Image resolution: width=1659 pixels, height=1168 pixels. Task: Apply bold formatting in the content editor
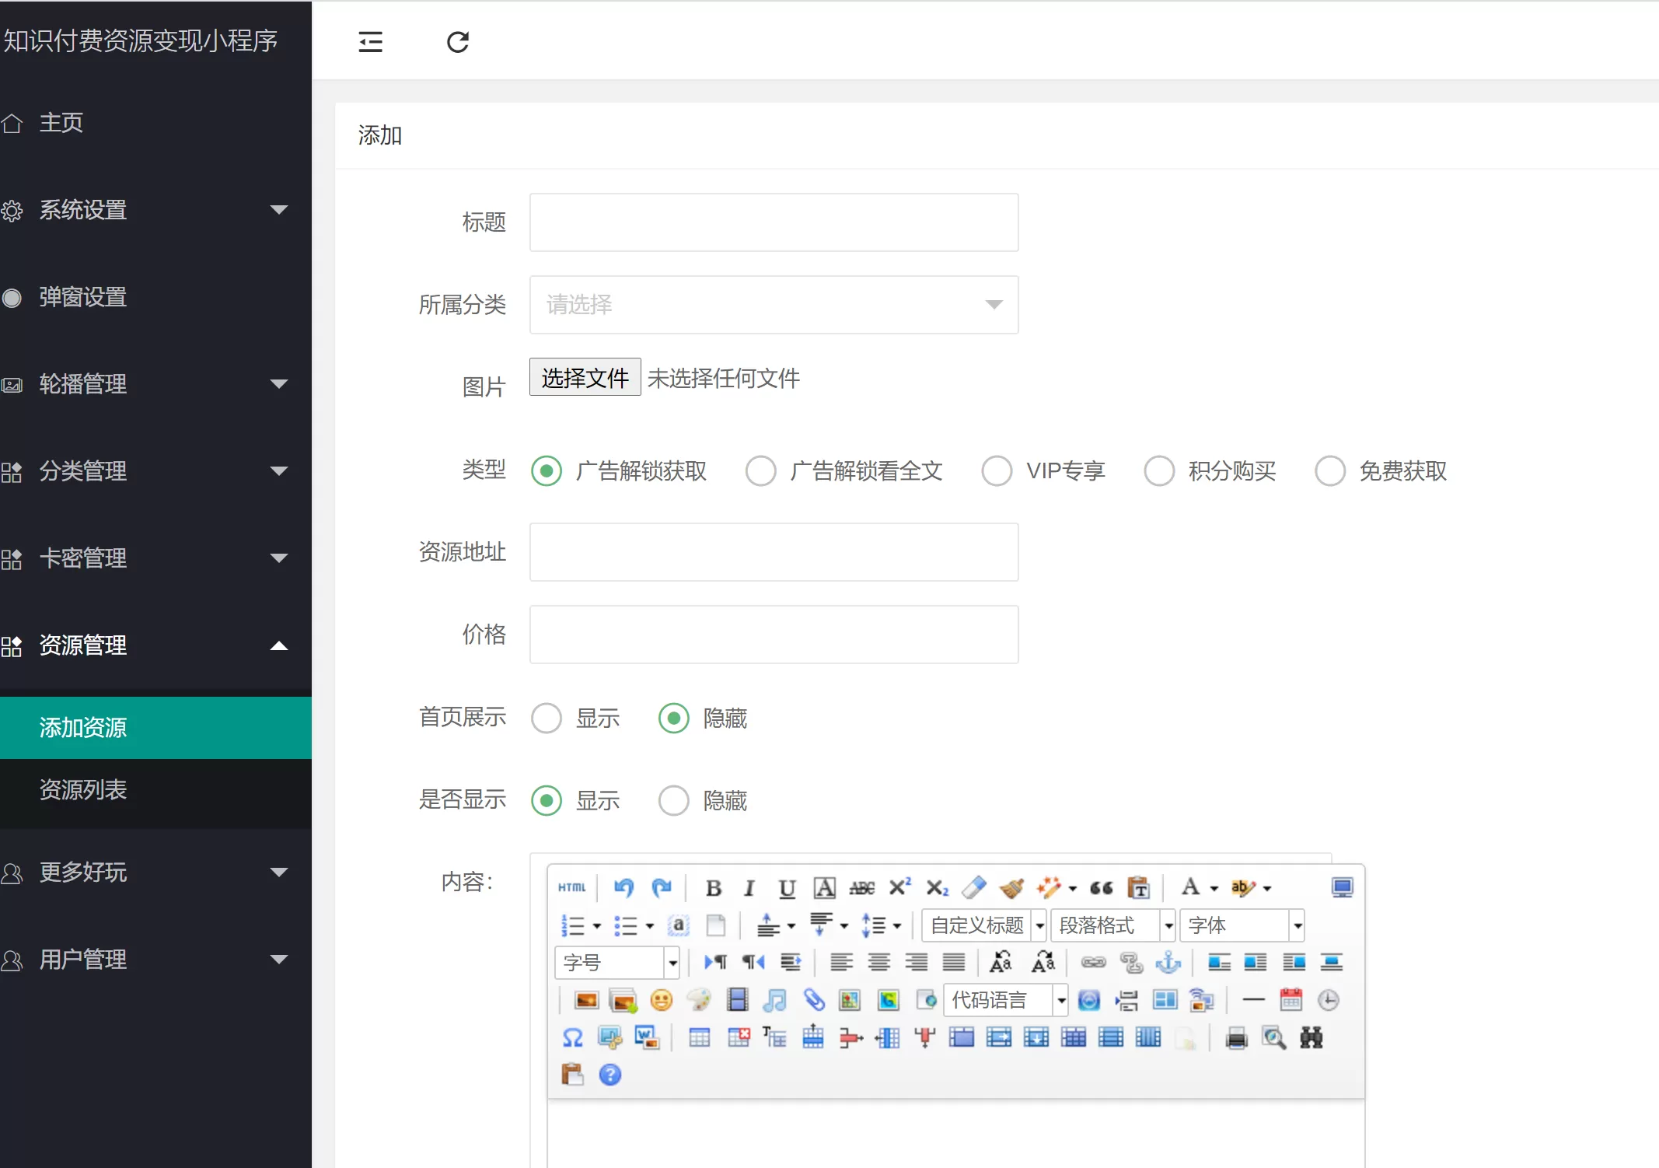(x=713, y=887)
